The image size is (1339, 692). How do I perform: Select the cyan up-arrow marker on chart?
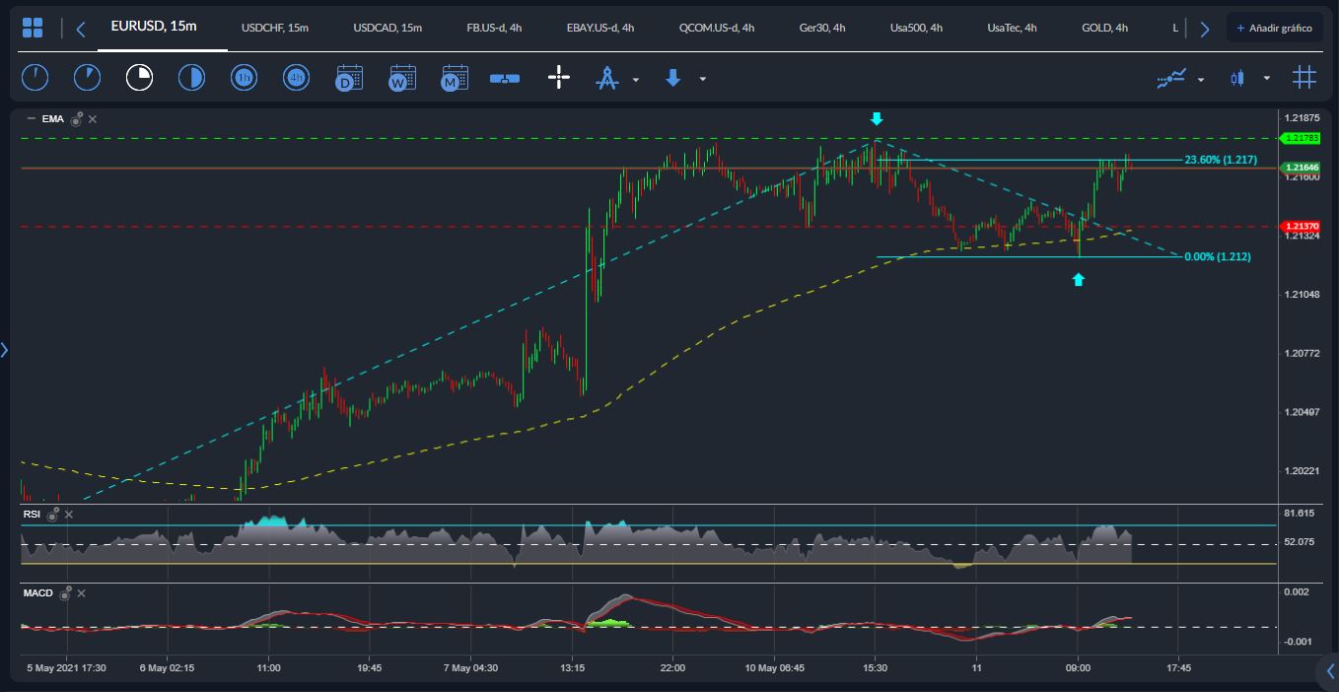[1079, 280]
